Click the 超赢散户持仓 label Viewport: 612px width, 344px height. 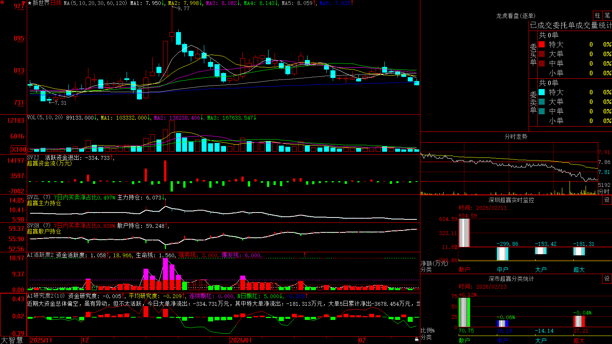(44, 232)
